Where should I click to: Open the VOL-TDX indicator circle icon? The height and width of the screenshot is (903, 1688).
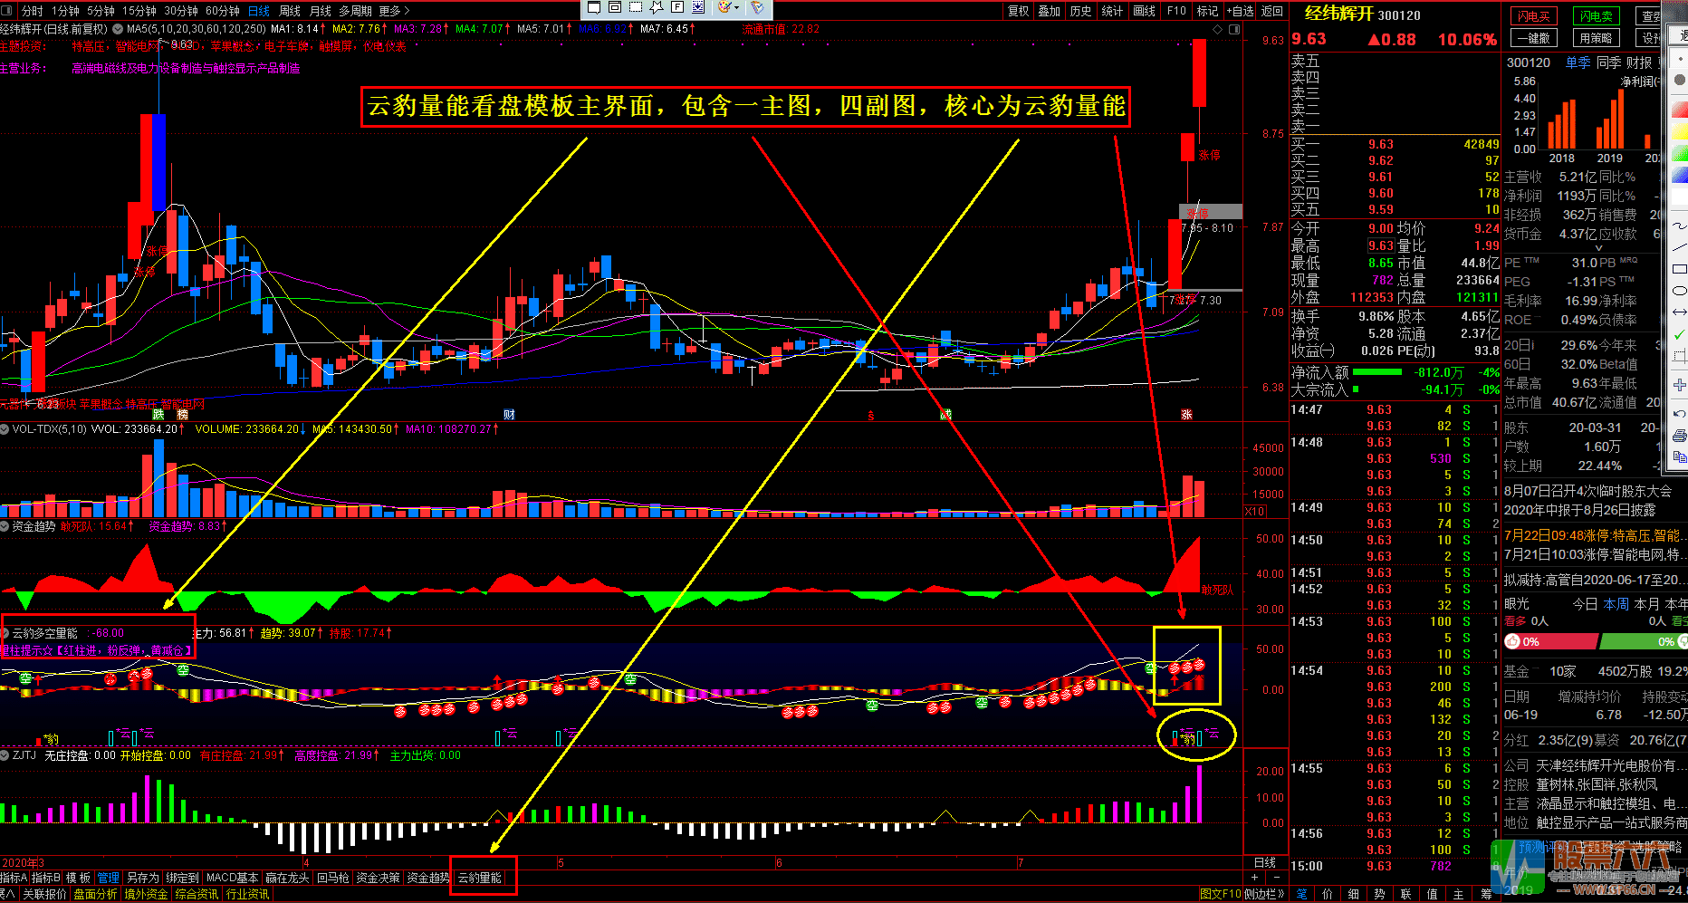[x=5, y=429]
